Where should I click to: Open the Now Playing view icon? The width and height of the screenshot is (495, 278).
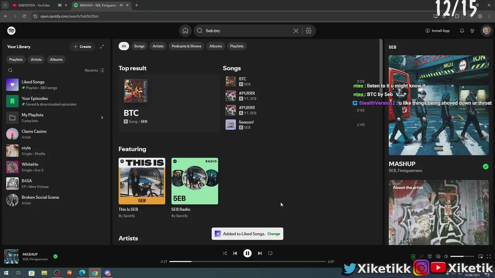click(413, 256)
